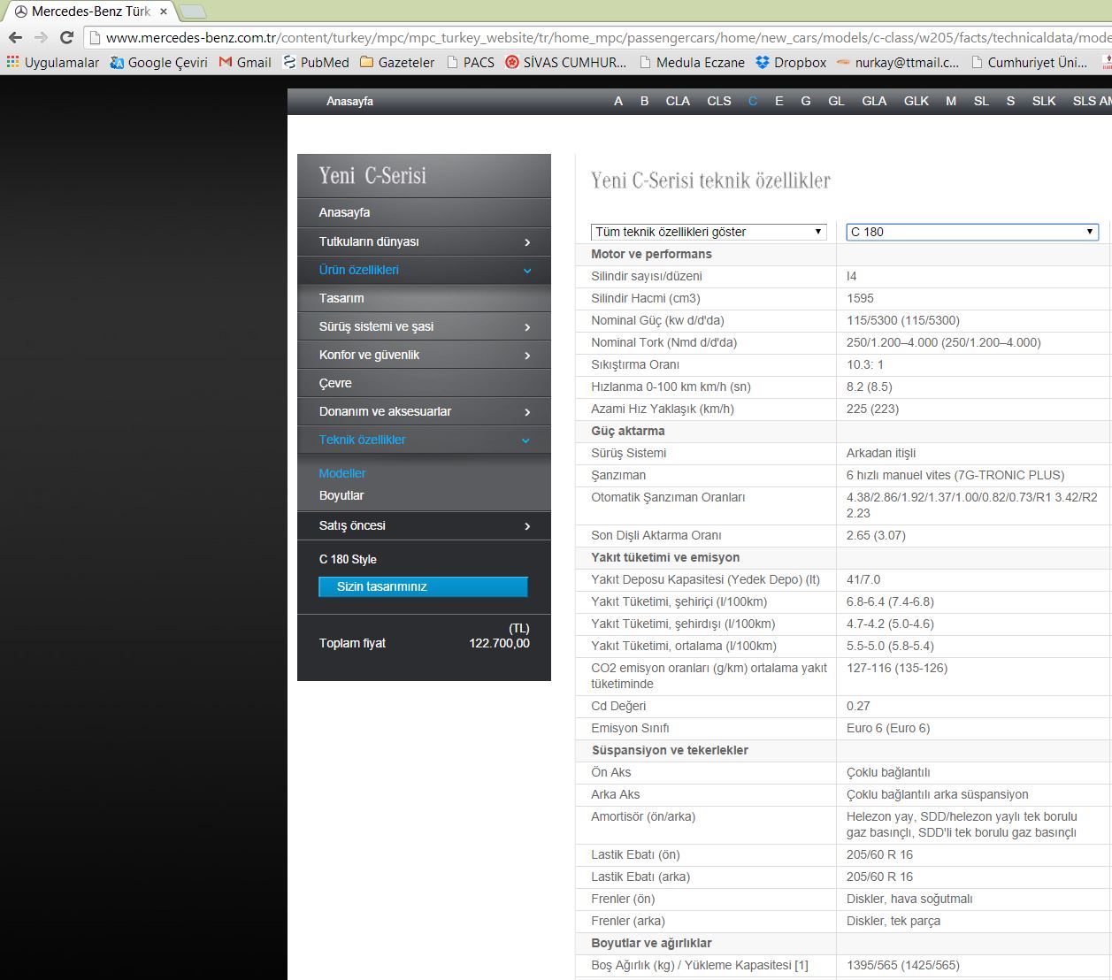Click C 180 Style label
The image size is (1112, 980).
(348, 559)
